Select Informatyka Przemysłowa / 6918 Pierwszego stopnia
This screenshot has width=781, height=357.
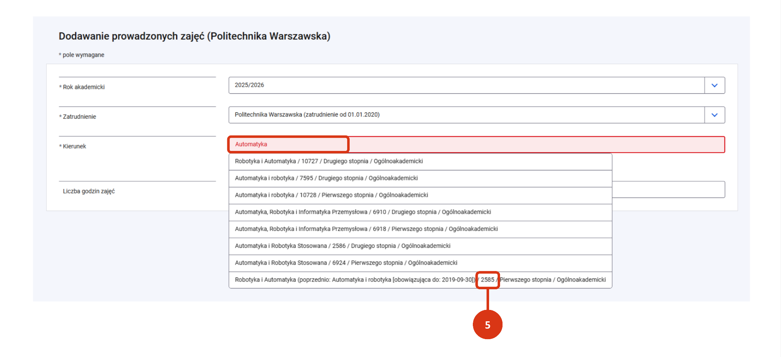pyautogui.click(x=420, y=229)
